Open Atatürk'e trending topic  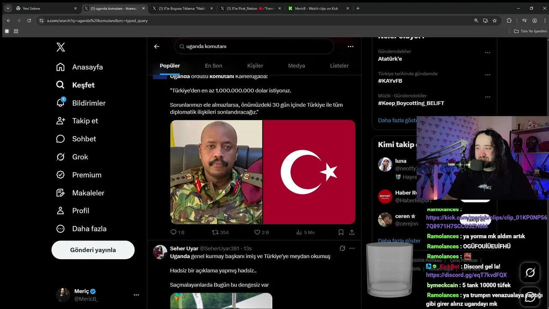390,59
